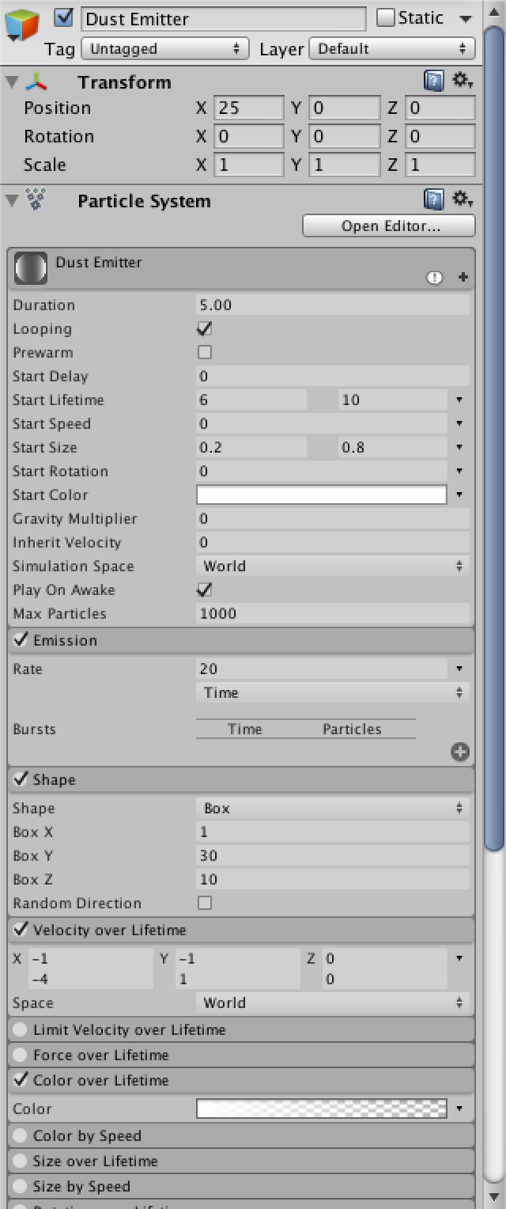Click the GameObject cube icon
Image resolution: width=506 pixels, height=1209 pixels.
pyautogui.click(x=23, y=24)
